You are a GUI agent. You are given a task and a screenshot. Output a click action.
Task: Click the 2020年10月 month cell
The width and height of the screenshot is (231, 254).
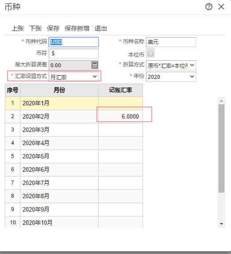(x=59, y=222)
